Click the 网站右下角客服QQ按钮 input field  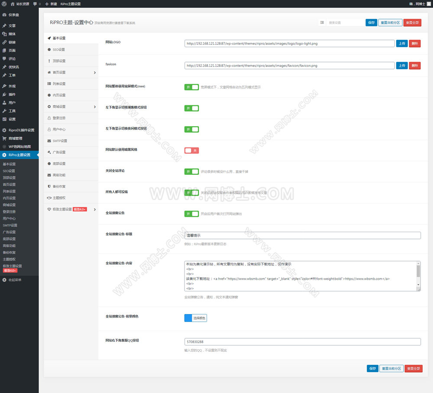[x=302, y=342]
